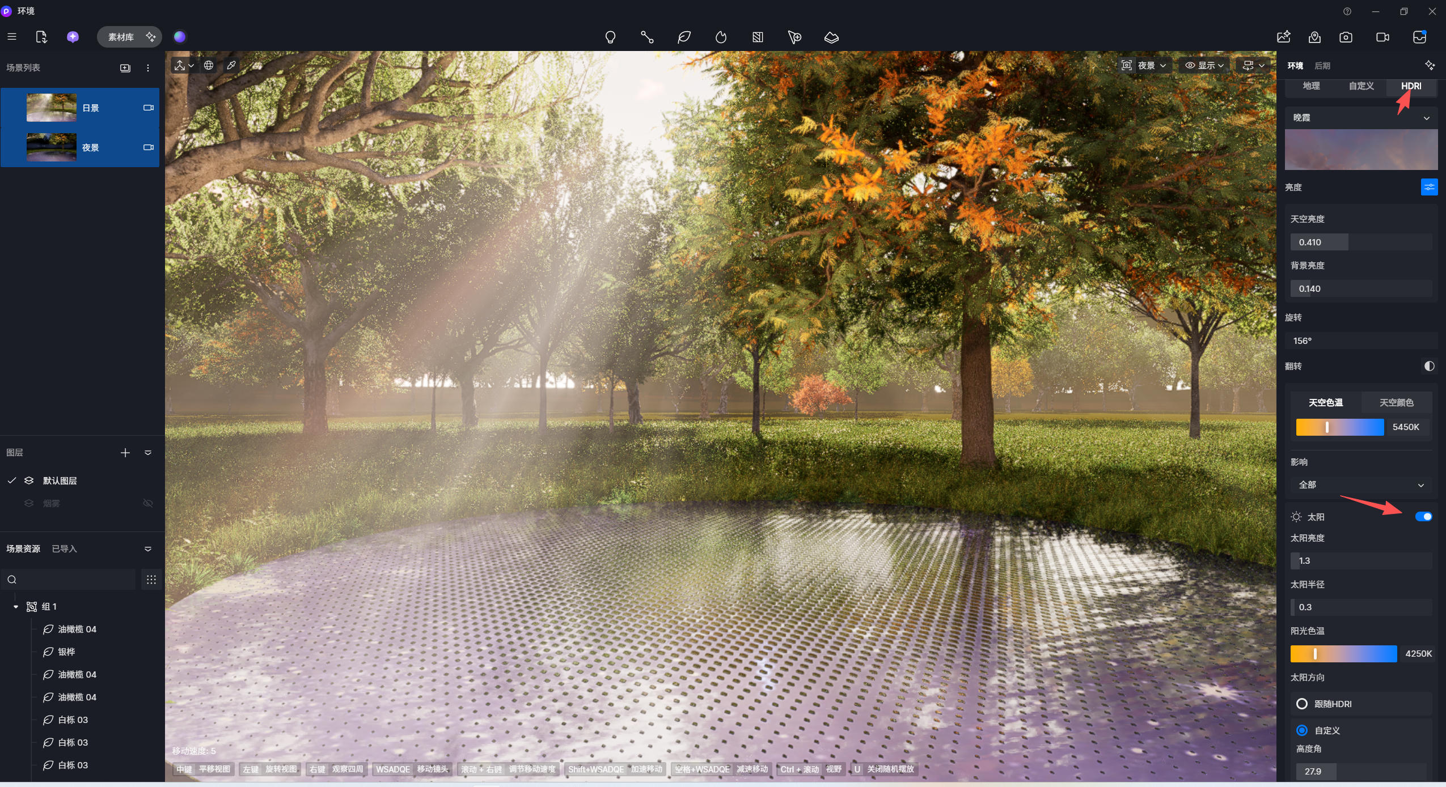
Task: Switch to 天空颜色 mode button
Action: click(x=1396, y=402)
